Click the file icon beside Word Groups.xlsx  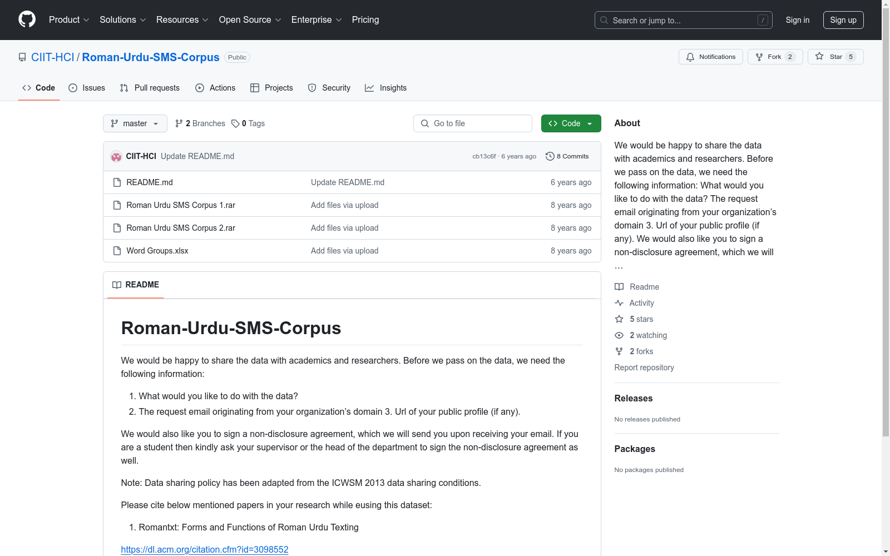click(117, 251)
